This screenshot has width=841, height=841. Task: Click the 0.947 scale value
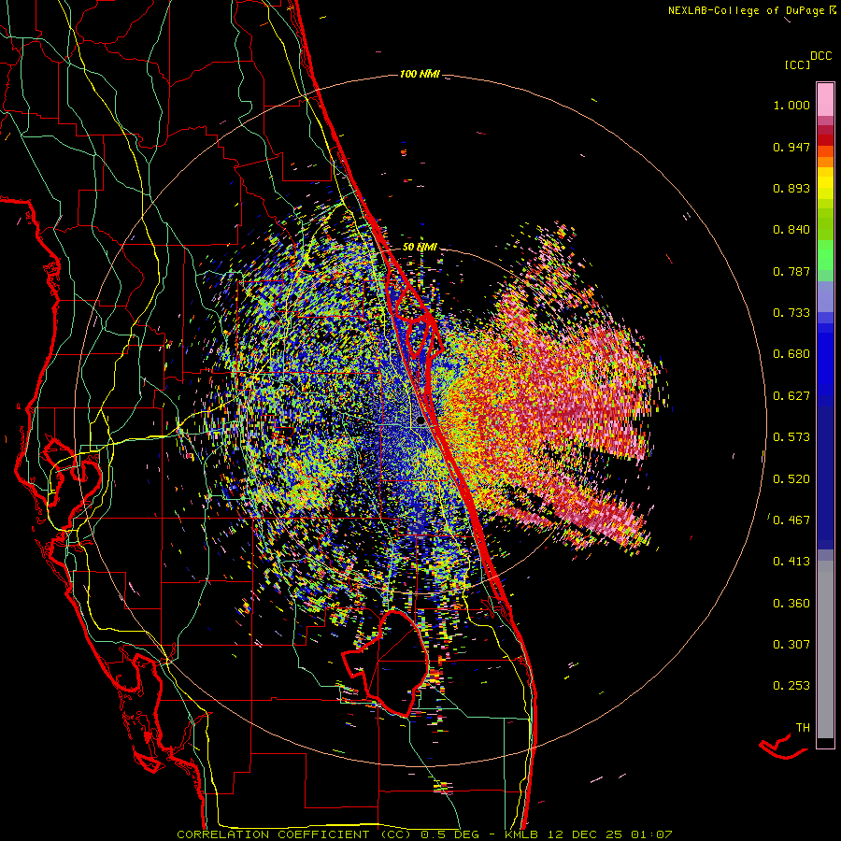pyautogui.click(x=791, y=147)
